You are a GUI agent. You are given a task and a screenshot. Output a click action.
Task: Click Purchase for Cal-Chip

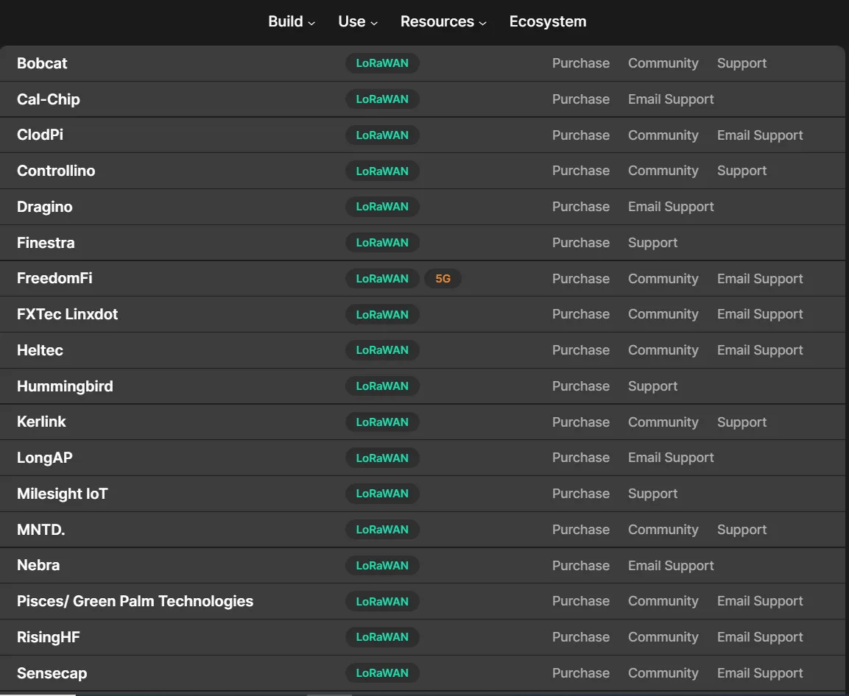pyautogui.click(x=580, y=99)
